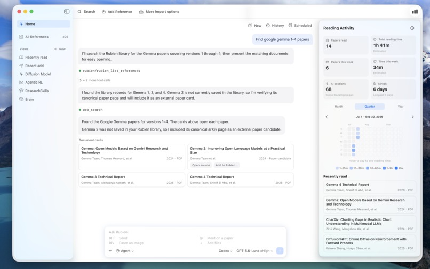Switch activity range to Quarter

pos(370,107)
